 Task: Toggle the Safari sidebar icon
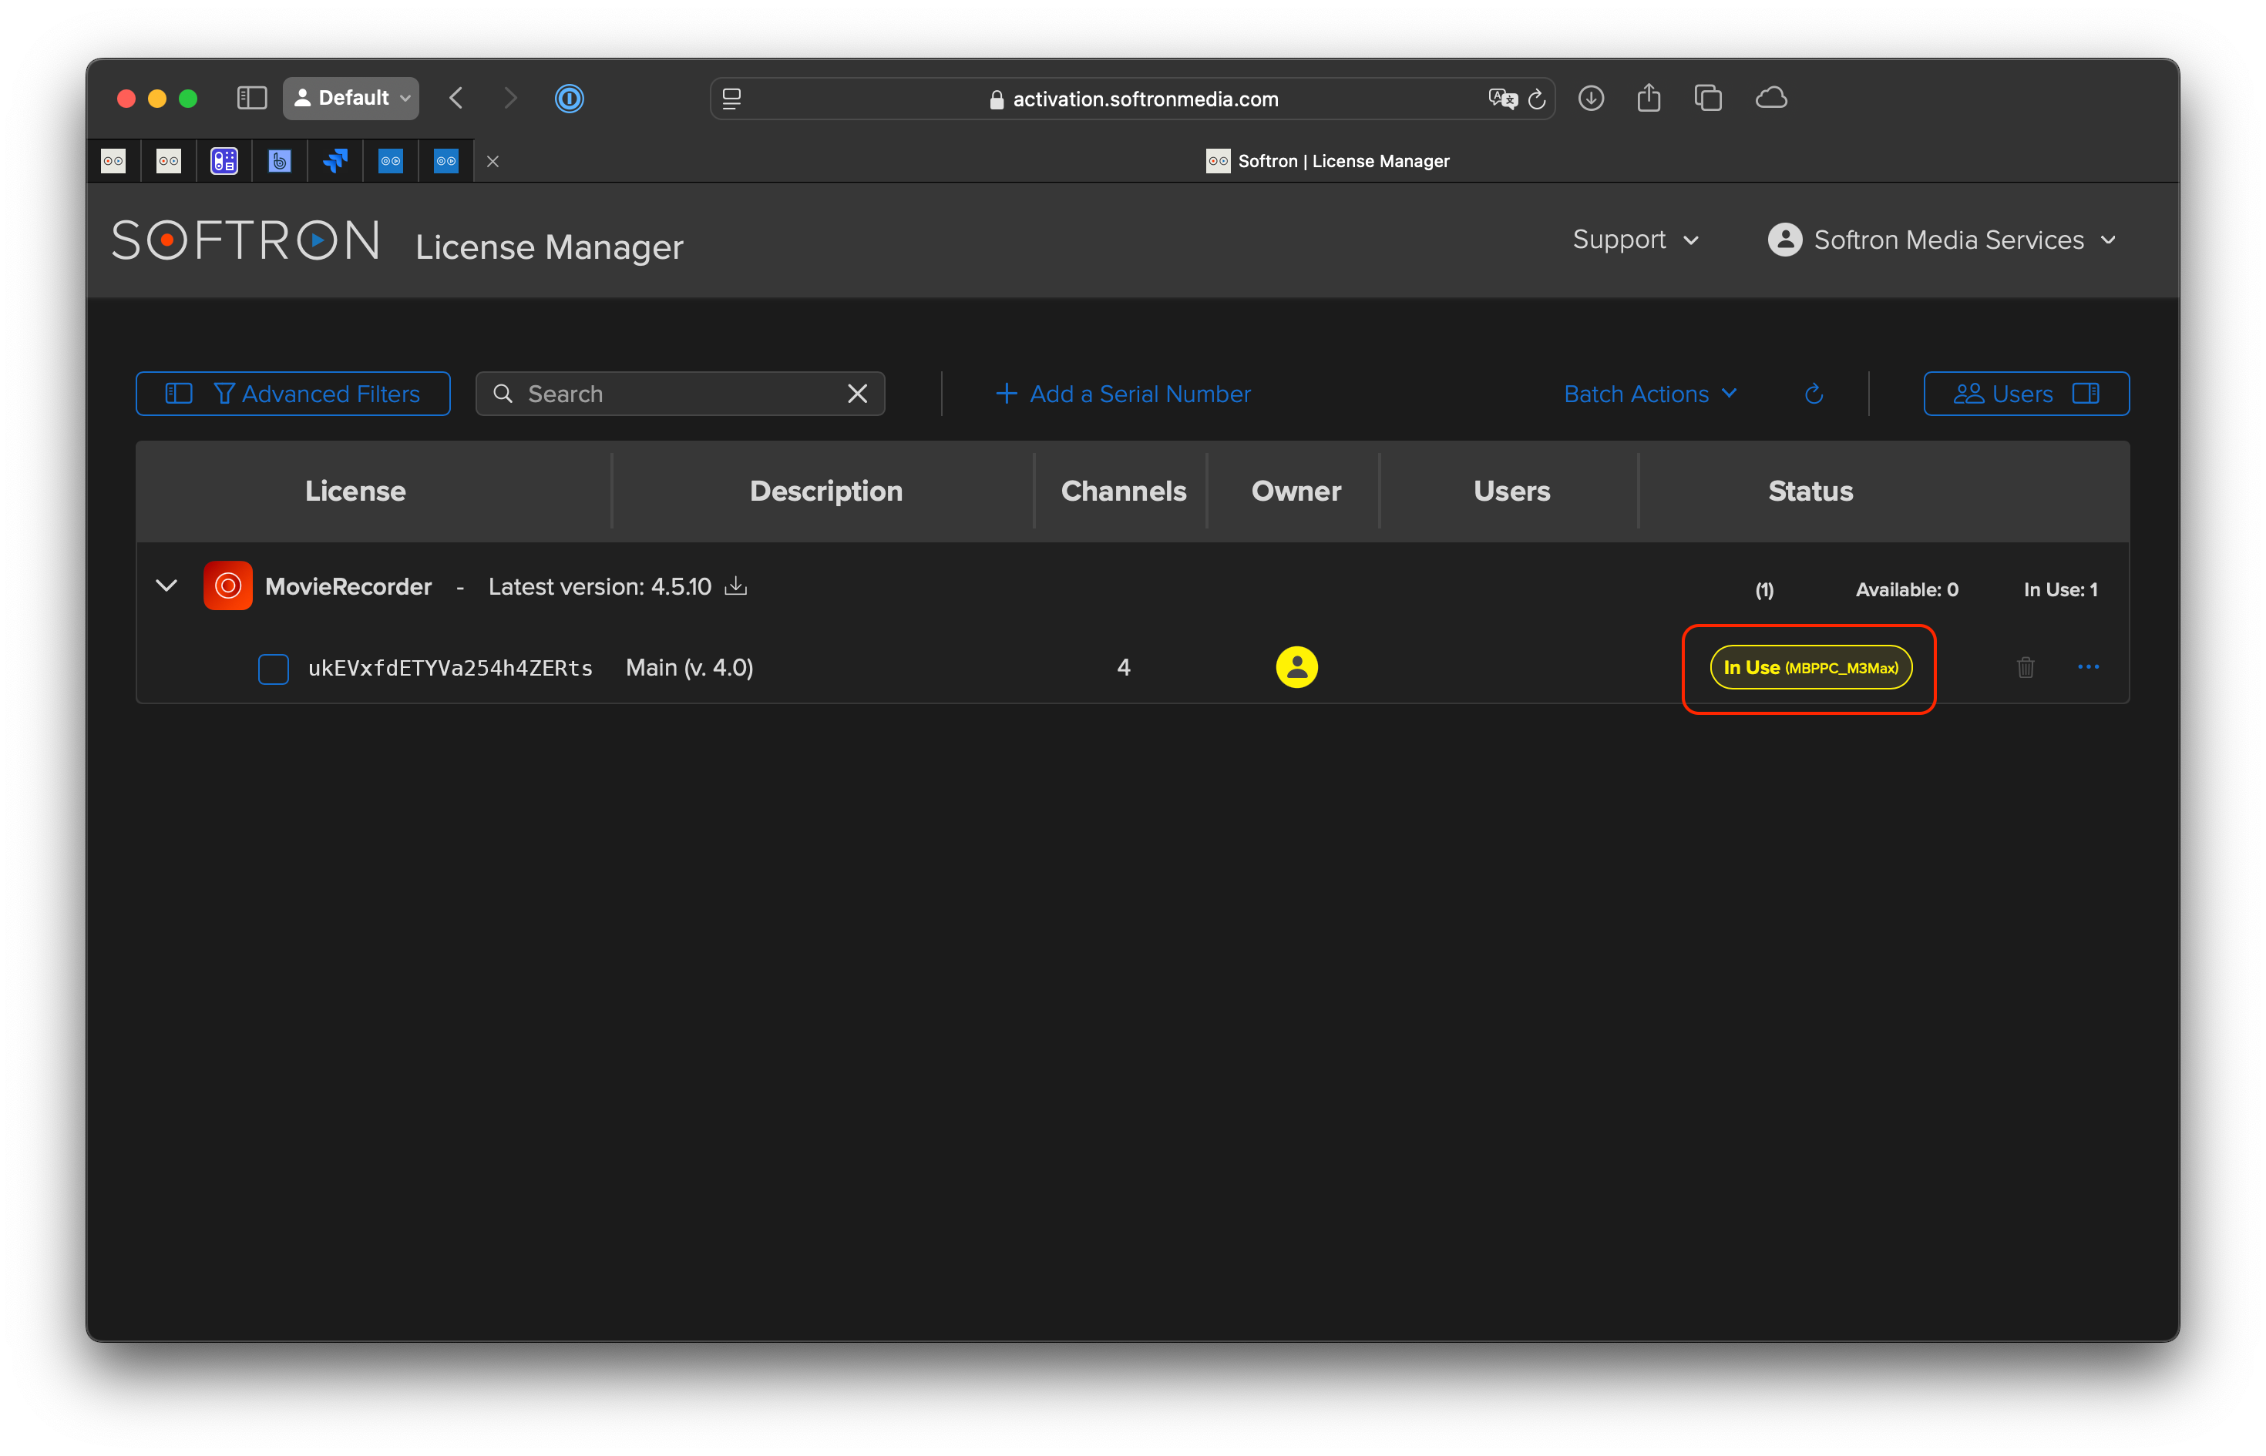point(251,99)
